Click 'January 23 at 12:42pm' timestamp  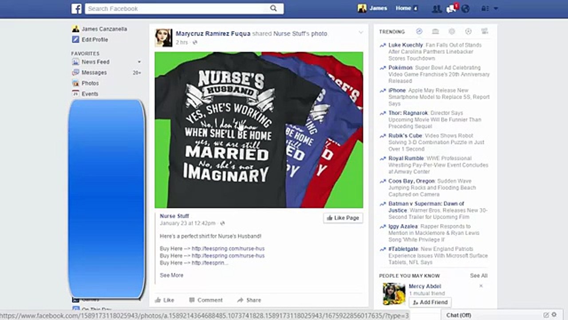click(188, 223)
